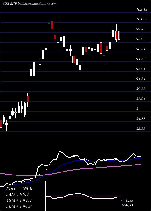Viewport: 151px width, 211px height.
Task: Select the 91.54 price axis label
Action: [141, 79]
